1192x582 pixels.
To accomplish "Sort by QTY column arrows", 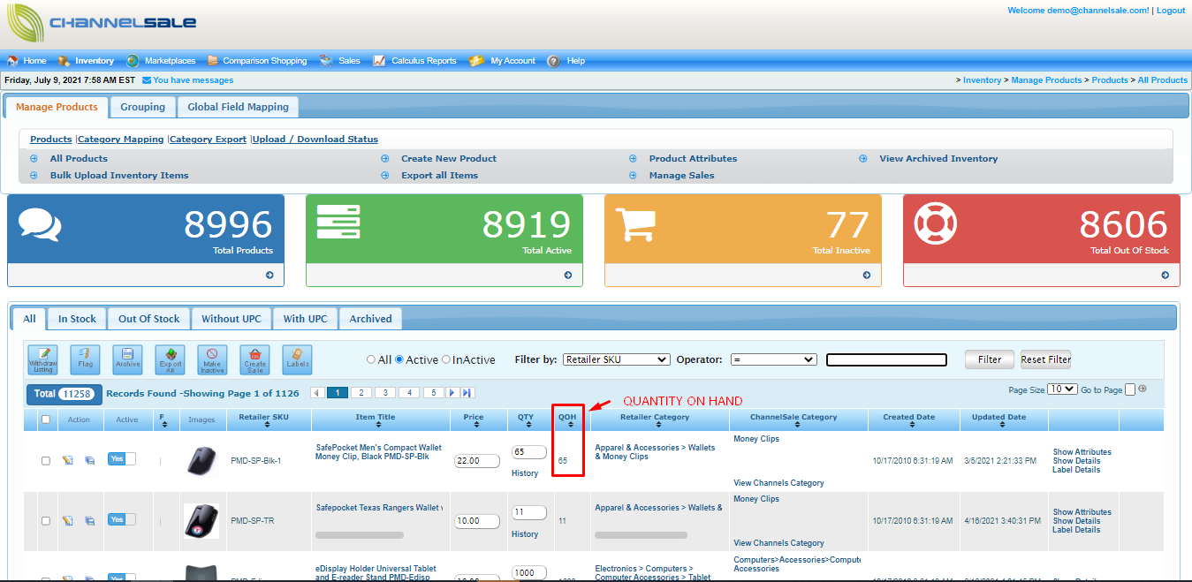I will [x=527, y=426].
